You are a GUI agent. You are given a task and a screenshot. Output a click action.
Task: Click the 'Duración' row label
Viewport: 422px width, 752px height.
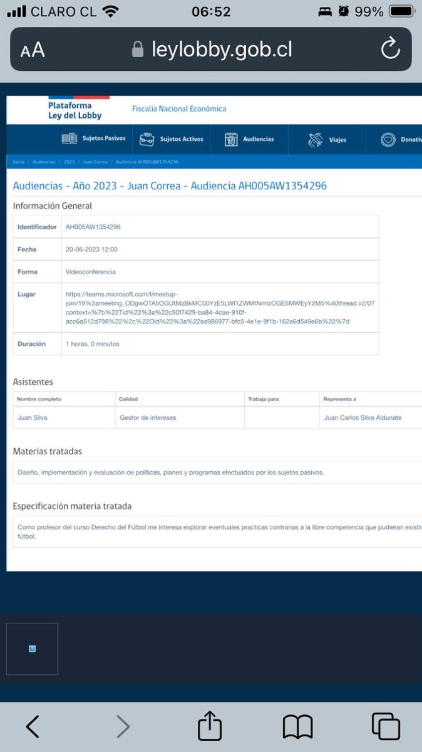pyautogui.click(x=31, y=344)
